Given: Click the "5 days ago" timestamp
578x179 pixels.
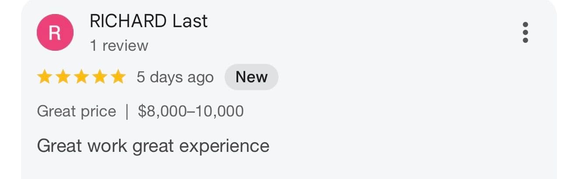Looking at the screenshot, I should (x=175, y=77).
